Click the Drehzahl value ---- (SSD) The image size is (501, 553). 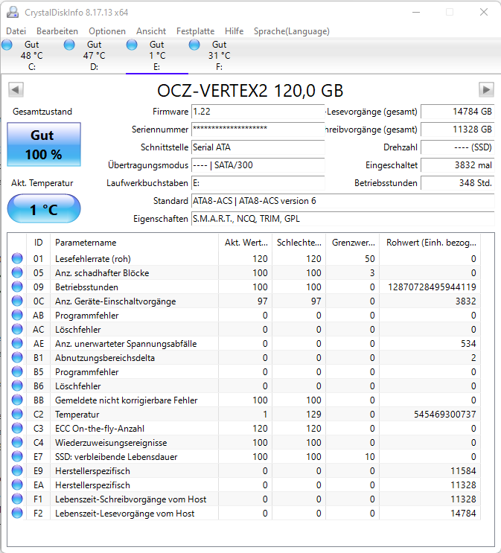458,147
